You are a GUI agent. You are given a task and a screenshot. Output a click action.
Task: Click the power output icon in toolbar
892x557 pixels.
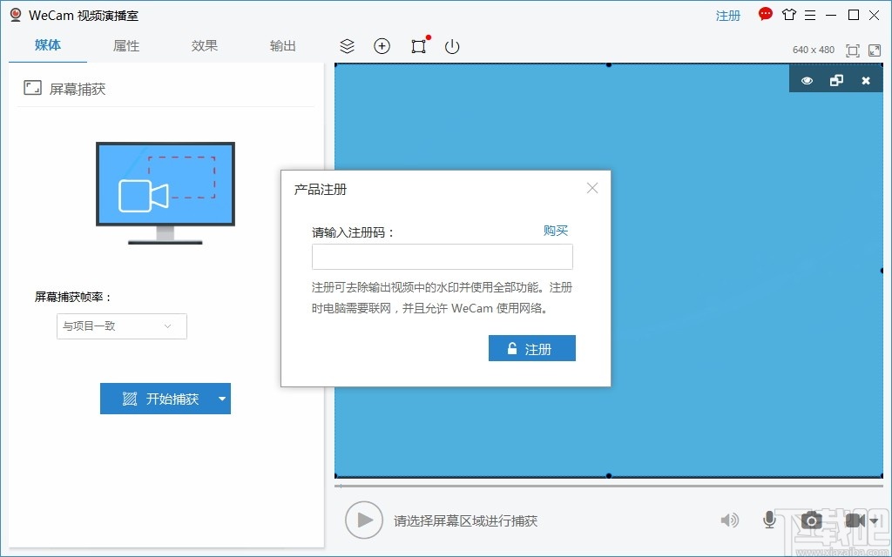(452, 46)
